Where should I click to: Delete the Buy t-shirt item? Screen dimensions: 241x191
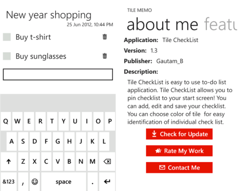pos(104,36)
